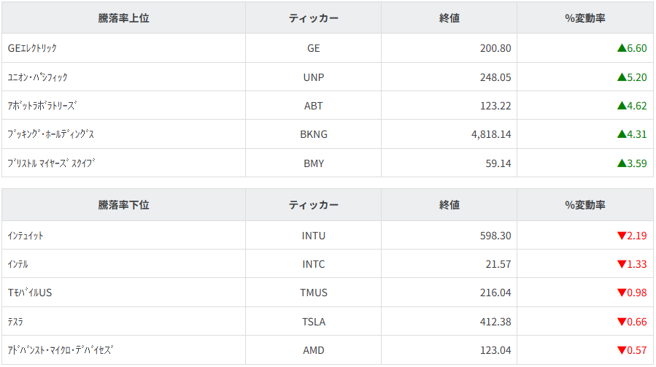Screen dimensions: 656x367
Task: Open the アドバンスト・マイクロ・デバイセズ row
Action: pyautogui.click(x=60, y=350)
